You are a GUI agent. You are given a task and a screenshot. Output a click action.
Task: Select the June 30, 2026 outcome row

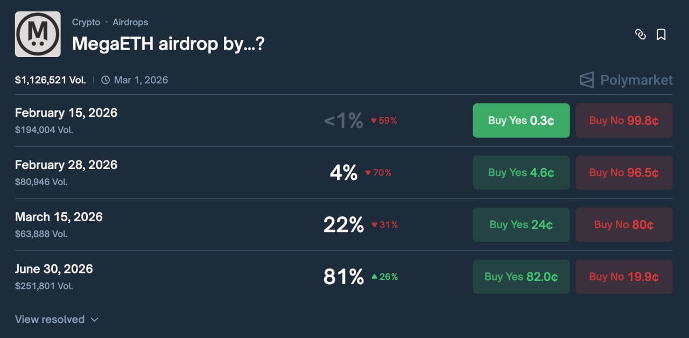54,269
